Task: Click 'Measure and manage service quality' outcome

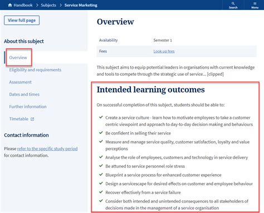Action: click(178, 146)
